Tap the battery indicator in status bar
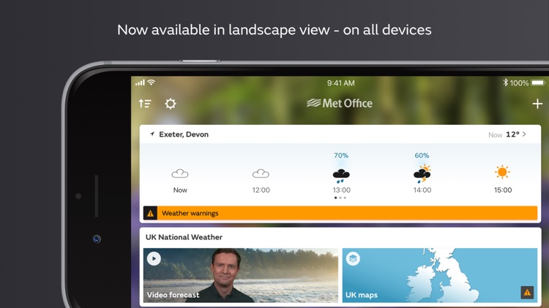This screenshot has height=308, width=549. pos(539,82)
